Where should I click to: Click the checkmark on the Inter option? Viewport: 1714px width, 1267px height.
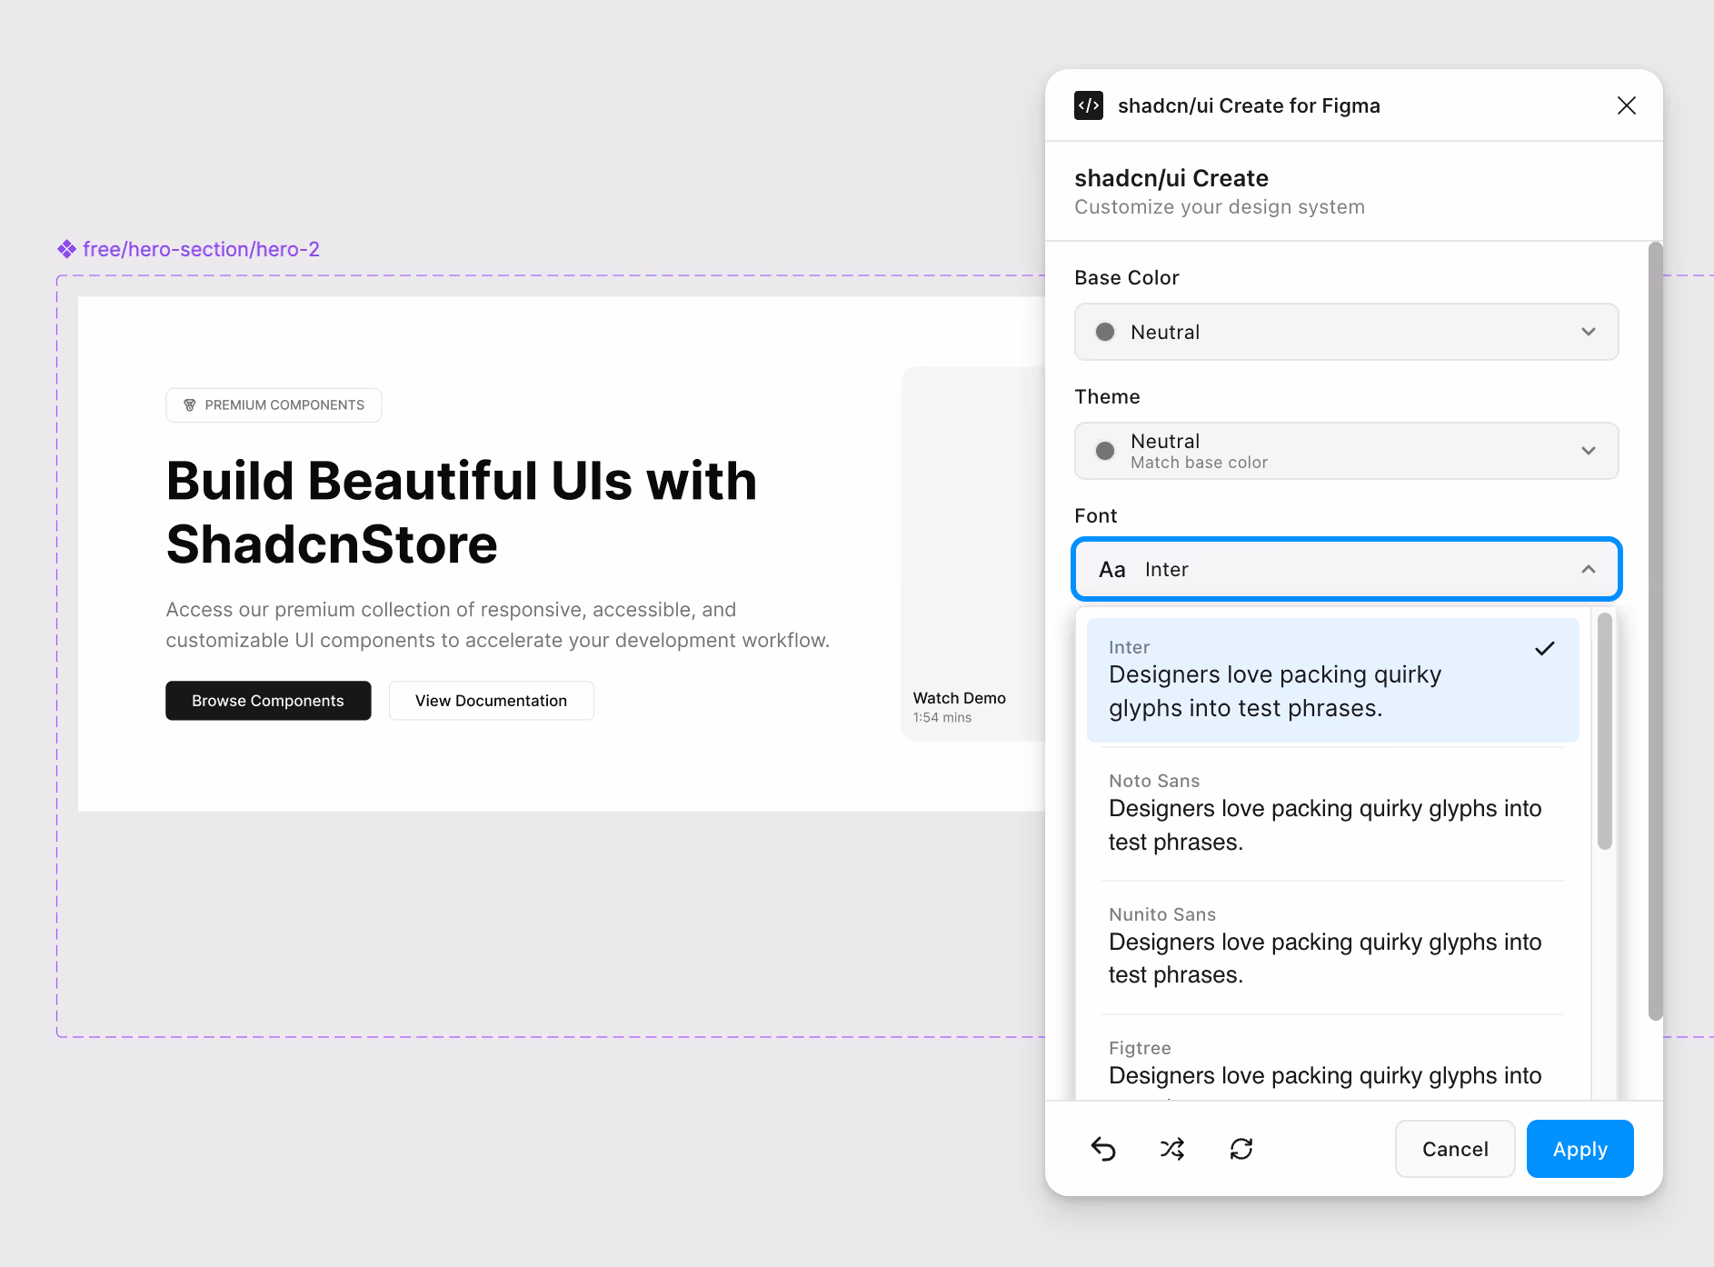click(1545, 648)
